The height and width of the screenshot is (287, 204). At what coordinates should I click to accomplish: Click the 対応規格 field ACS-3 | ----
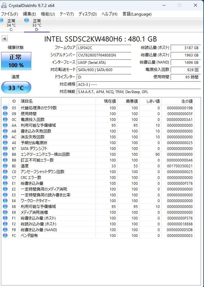click(138, 84)
